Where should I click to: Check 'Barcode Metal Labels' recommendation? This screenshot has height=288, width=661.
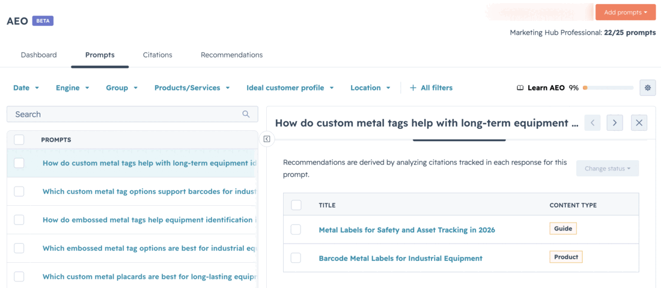click(x=296, y=258)
